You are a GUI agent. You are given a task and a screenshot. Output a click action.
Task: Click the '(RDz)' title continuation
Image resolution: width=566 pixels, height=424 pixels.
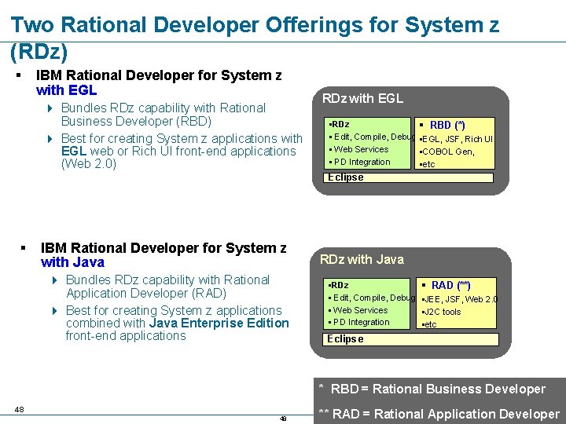(39, 52)
